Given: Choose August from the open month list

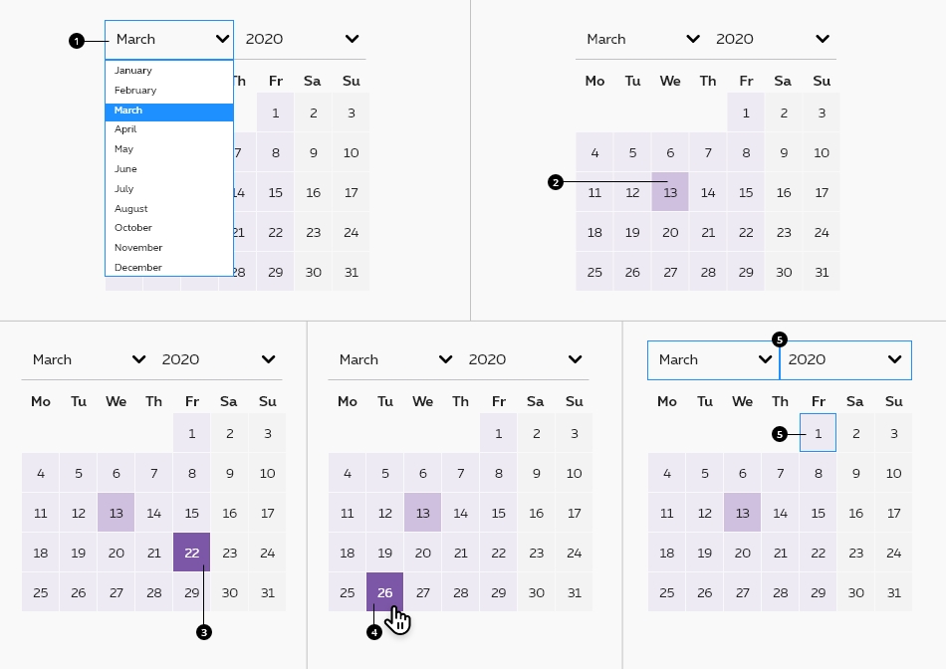Looking at the screenshot, I should pos(131,209).
